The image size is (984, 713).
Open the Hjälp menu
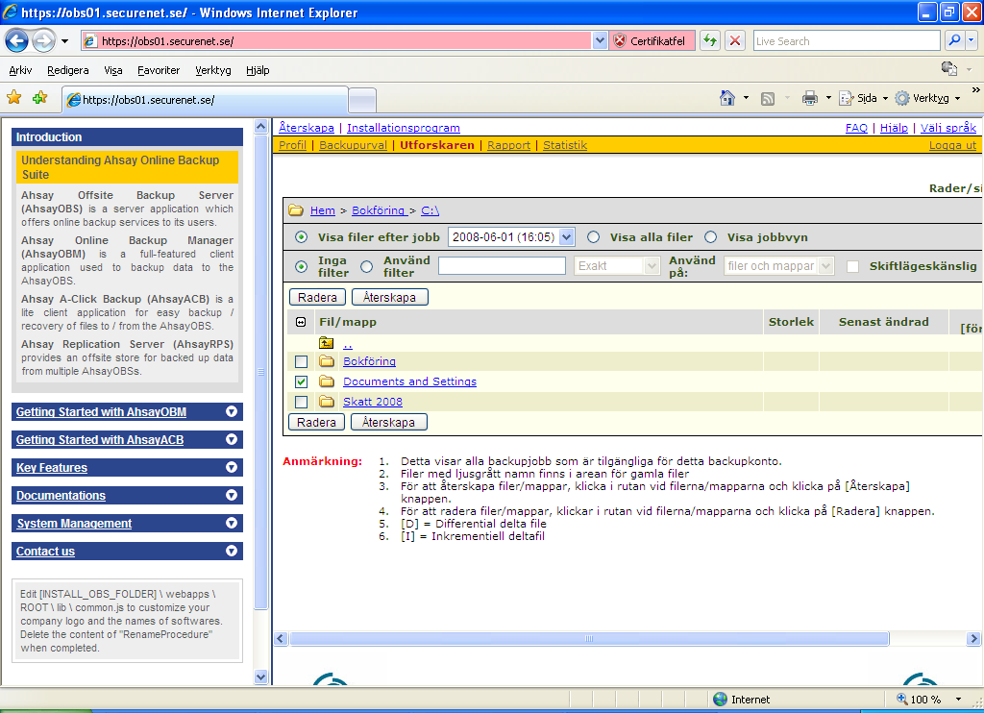pyautogui.click(x=258, y=70)
